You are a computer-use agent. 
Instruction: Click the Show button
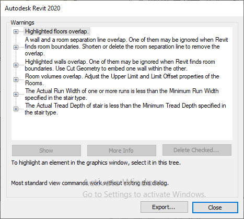[x=47, y=151]
